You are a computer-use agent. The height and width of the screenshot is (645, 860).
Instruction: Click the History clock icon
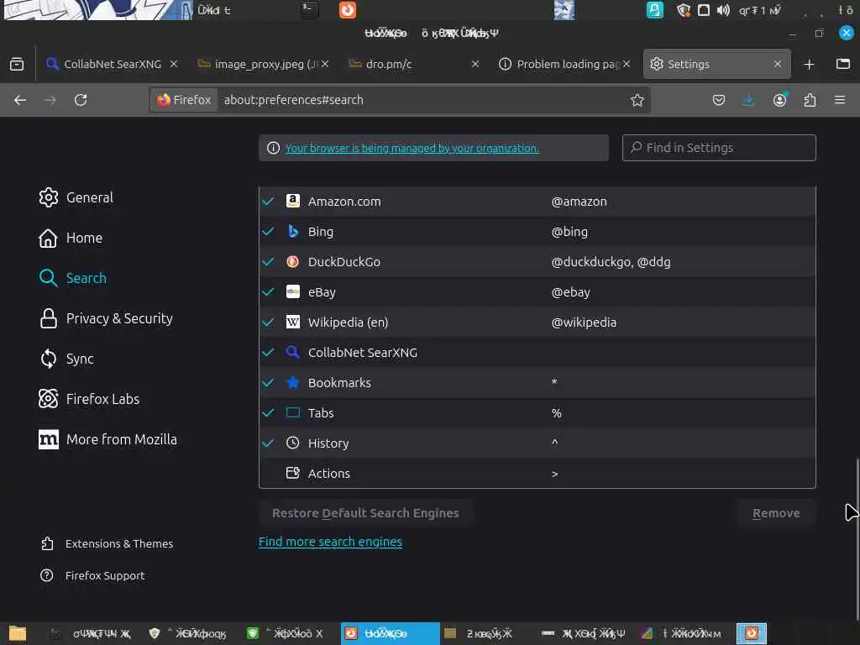point(293,443)
